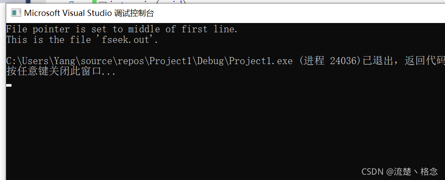Click line number 7 in editor gutter
Screen dimensions: 445x180
(x=72, y=2)
